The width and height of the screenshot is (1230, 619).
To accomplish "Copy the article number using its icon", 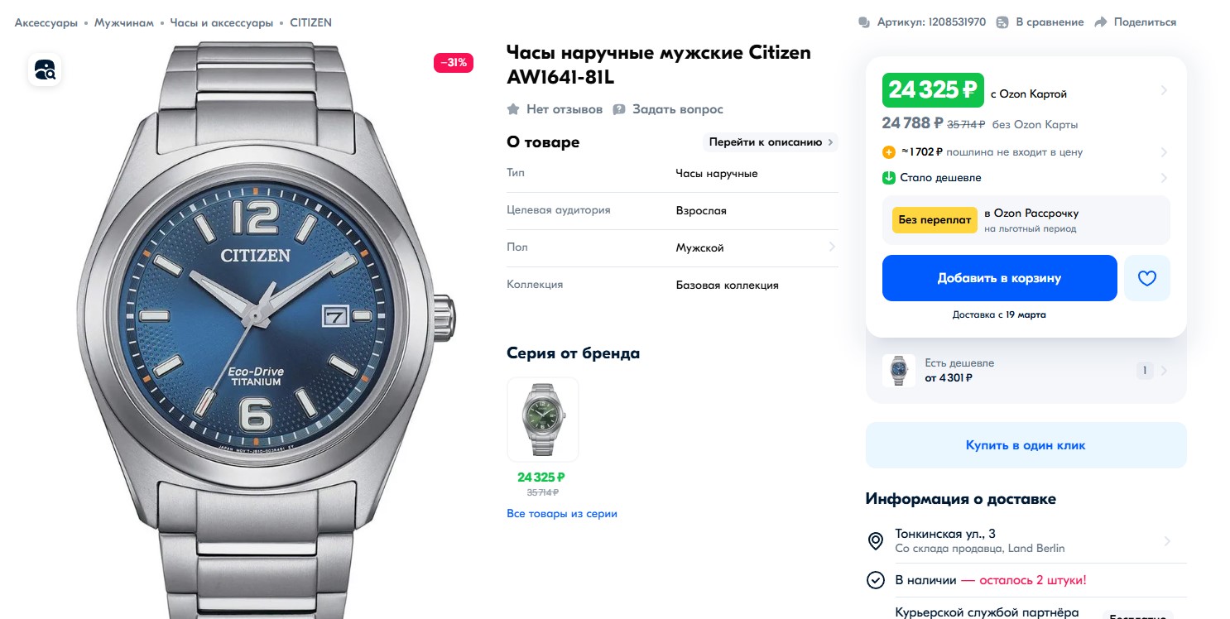I will coord(864,22).
